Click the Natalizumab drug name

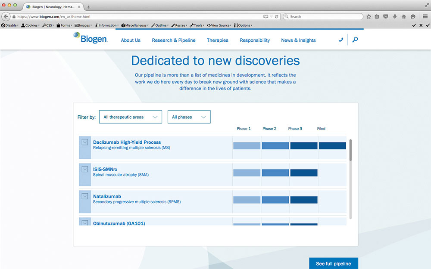click(107, 196)
